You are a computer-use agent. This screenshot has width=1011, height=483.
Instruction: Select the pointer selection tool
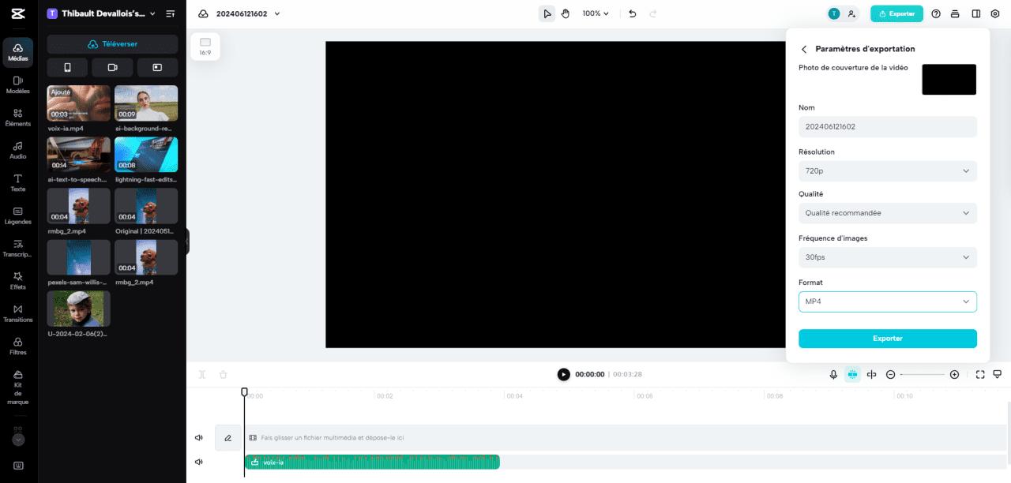click(x=547, y=13)
